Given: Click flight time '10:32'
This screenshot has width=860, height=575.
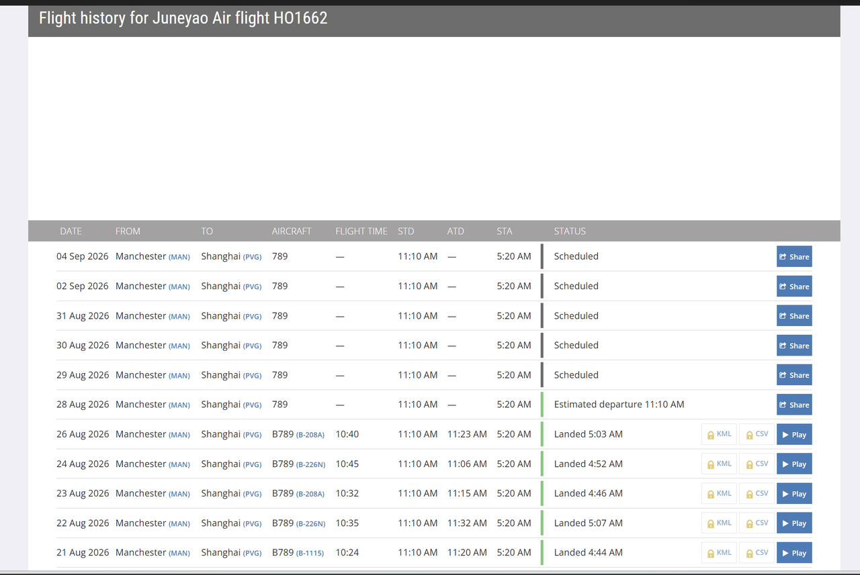Looking at the screenshot, I should point(347,493).
